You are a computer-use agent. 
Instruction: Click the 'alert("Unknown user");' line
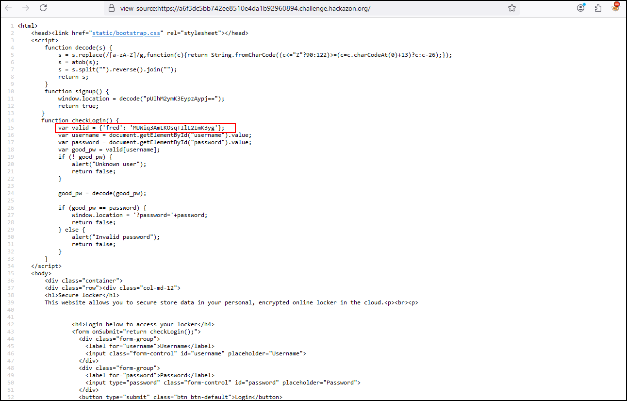(109, 164)
